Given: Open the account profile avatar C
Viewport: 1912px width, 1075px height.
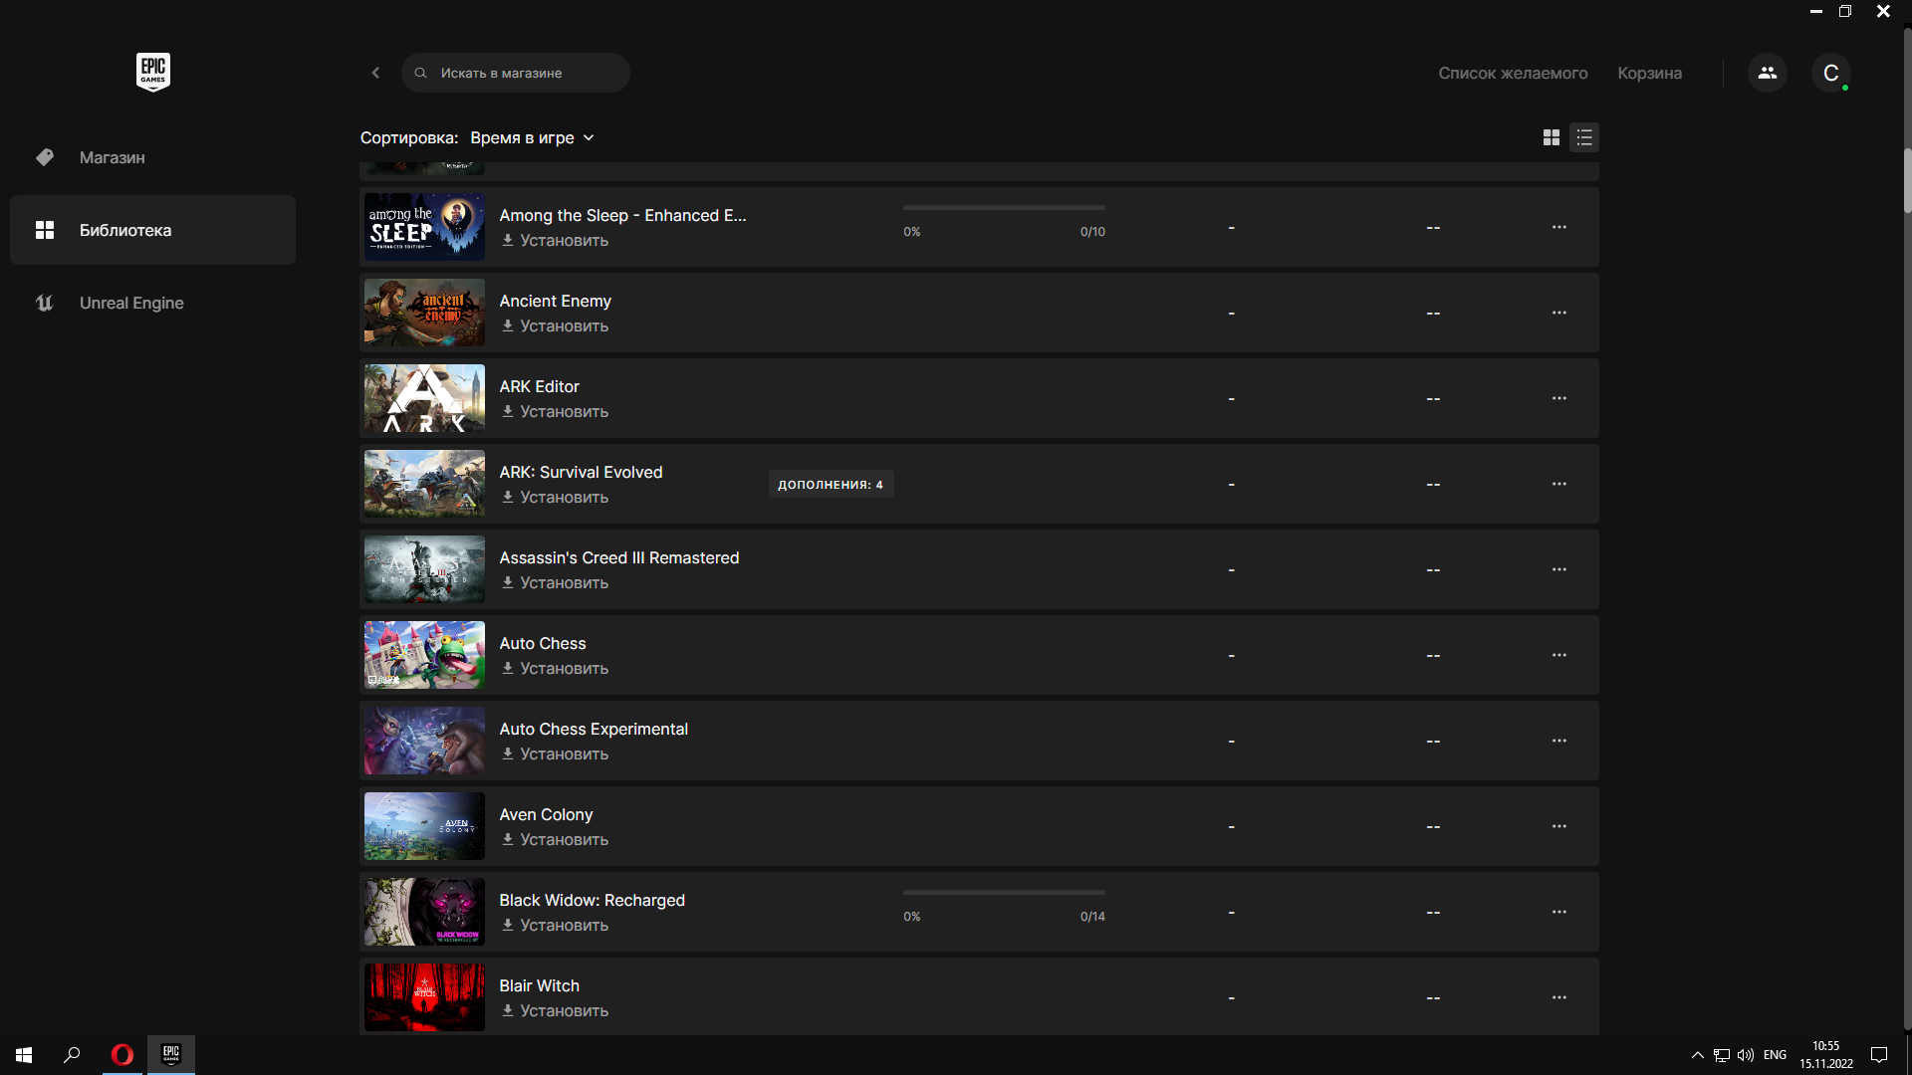Looking at the screenshot, I should tap(1830, 73).
